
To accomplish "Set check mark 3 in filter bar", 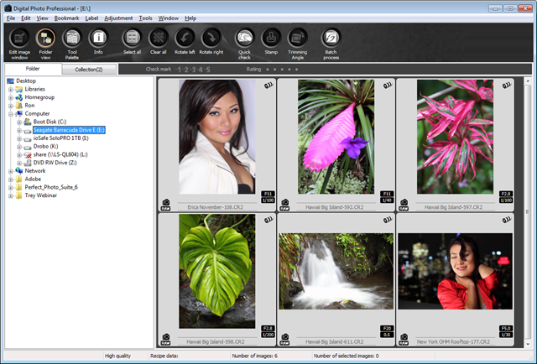I will click(x=193, y=69).
